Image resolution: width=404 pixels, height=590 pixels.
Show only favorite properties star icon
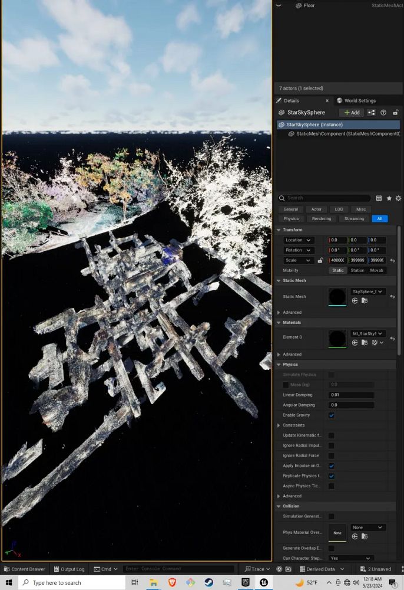389,198
